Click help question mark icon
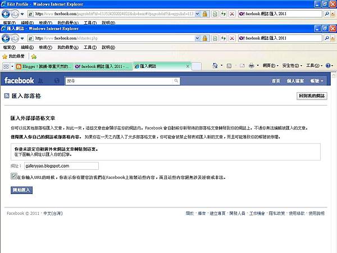 tap(328, 65)
